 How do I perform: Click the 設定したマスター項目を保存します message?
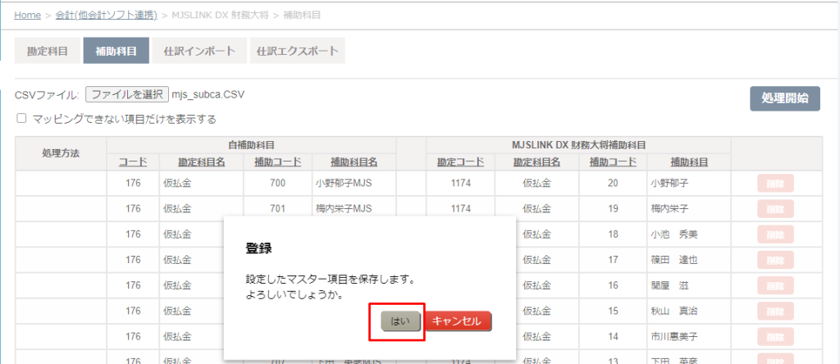(x=331, y=280)
